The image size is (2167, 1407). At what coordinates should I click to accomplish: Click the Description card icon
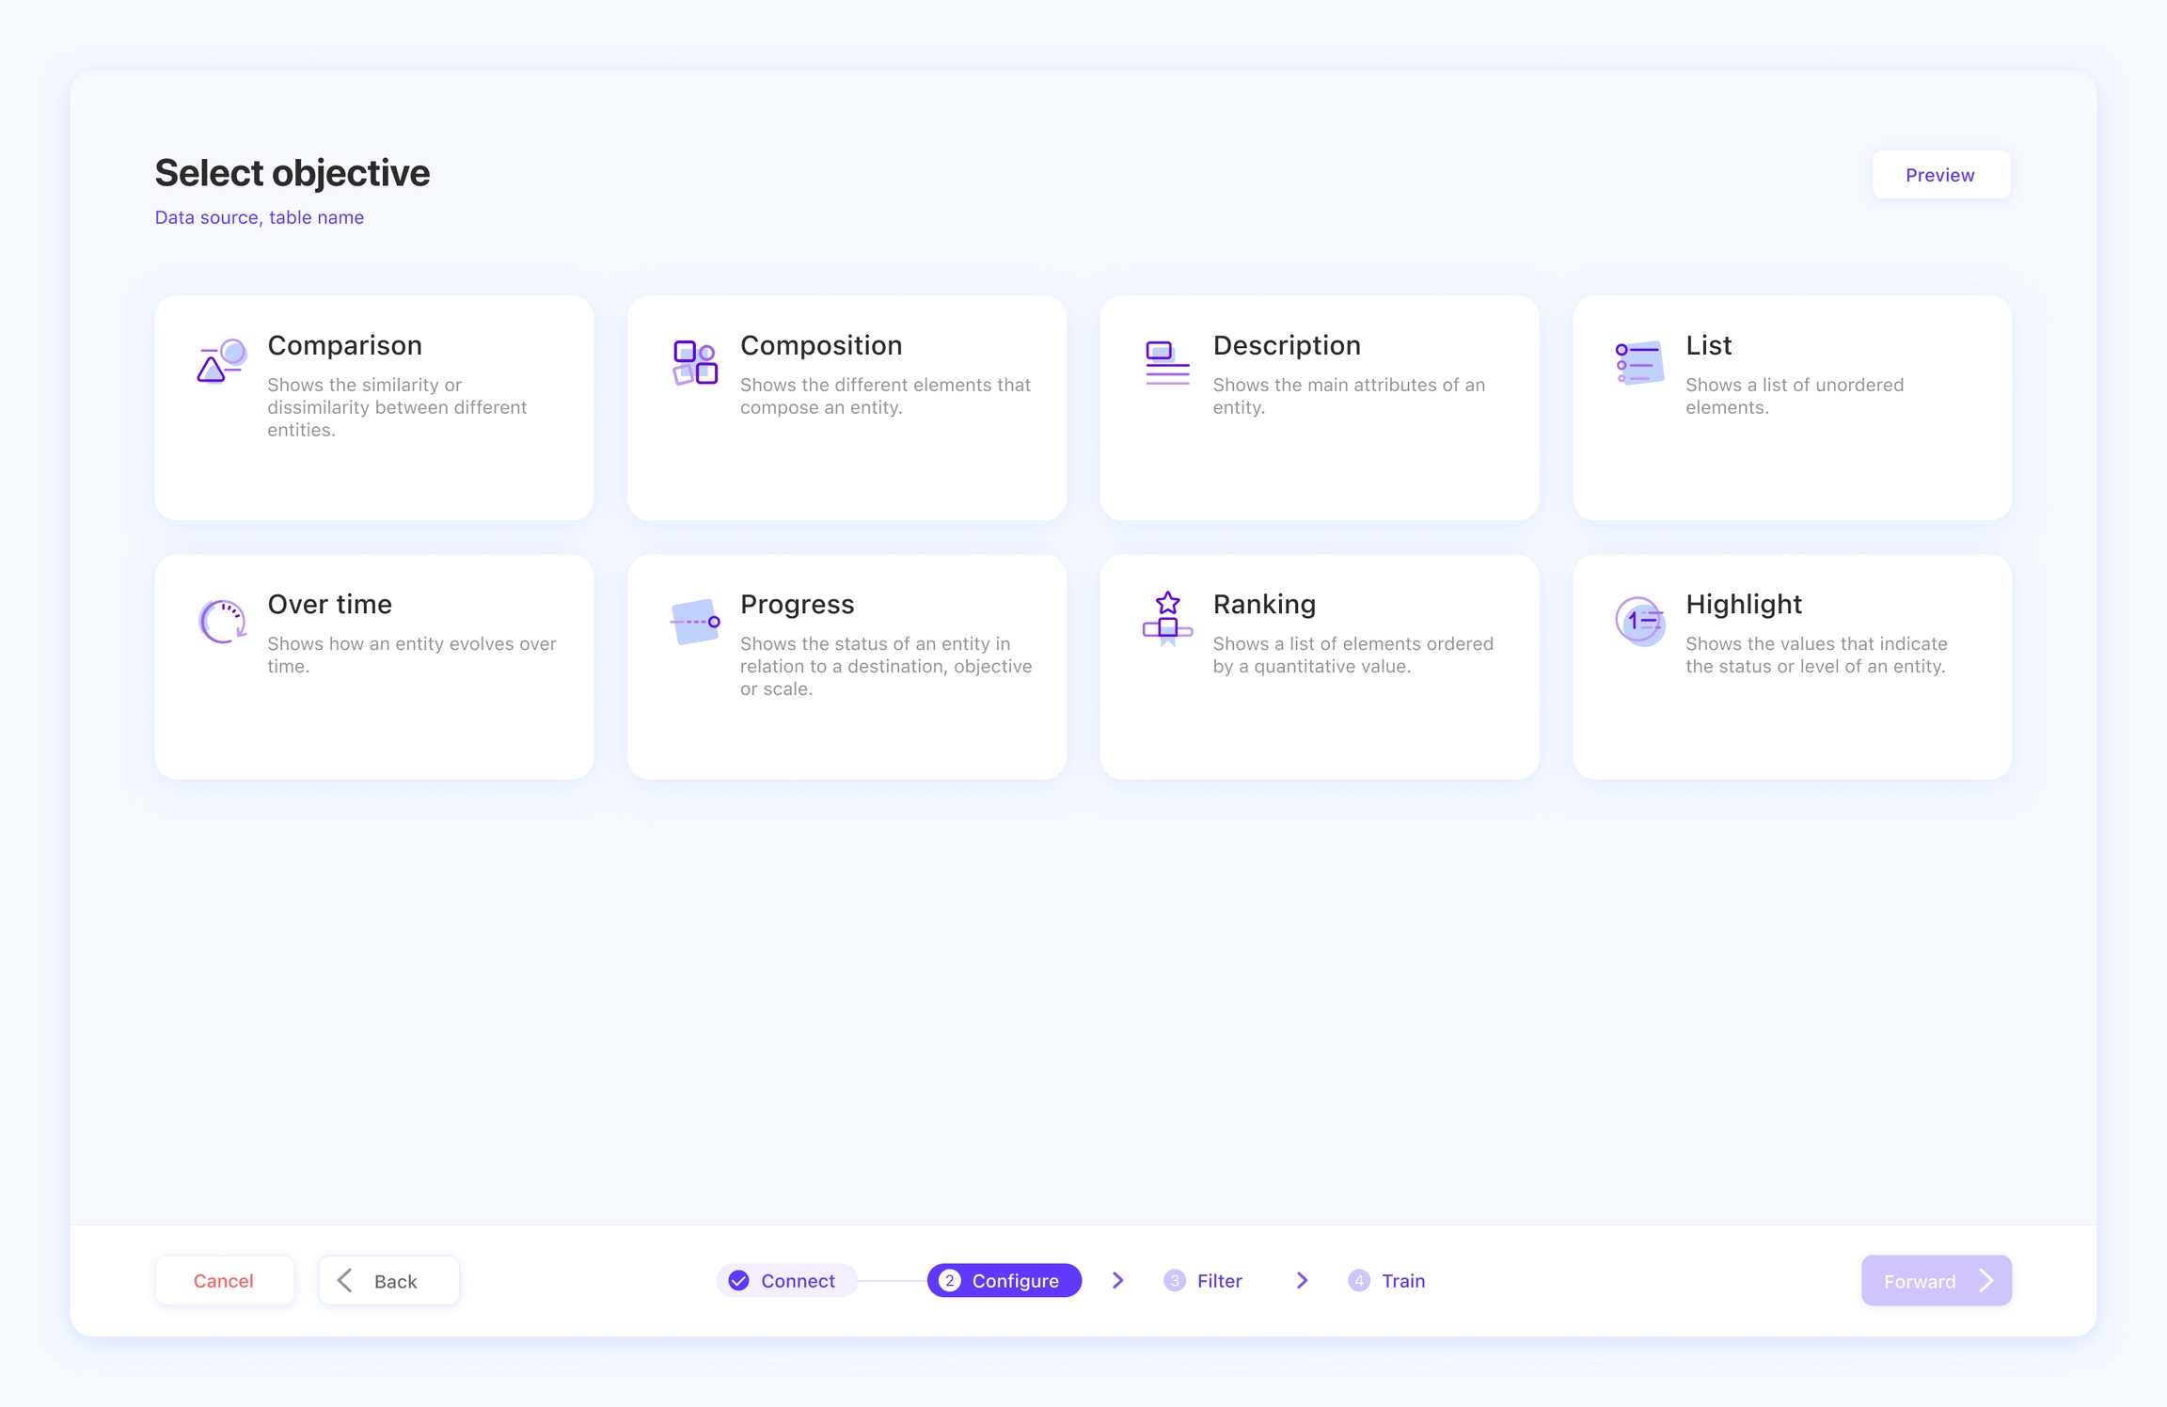[1167, 363]
